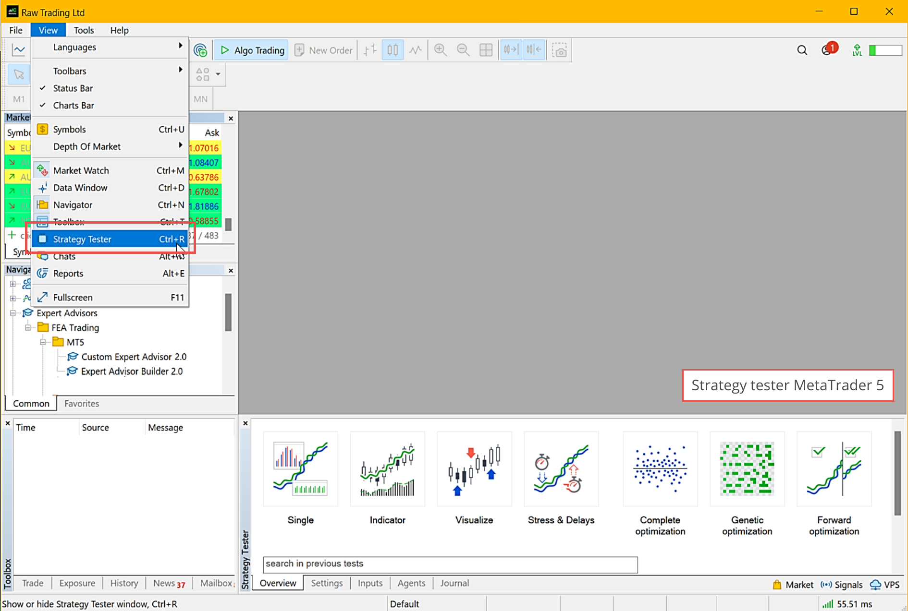Click the search in previous tests field

(x=450, y=564)
